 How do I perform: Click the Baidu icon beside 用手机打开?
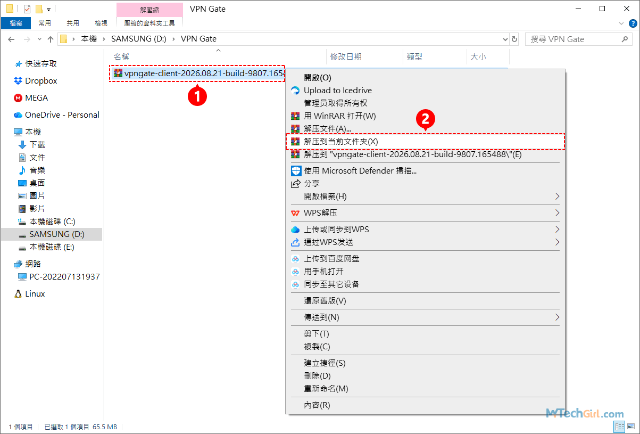pyautogui.click(x=295, y=272)
